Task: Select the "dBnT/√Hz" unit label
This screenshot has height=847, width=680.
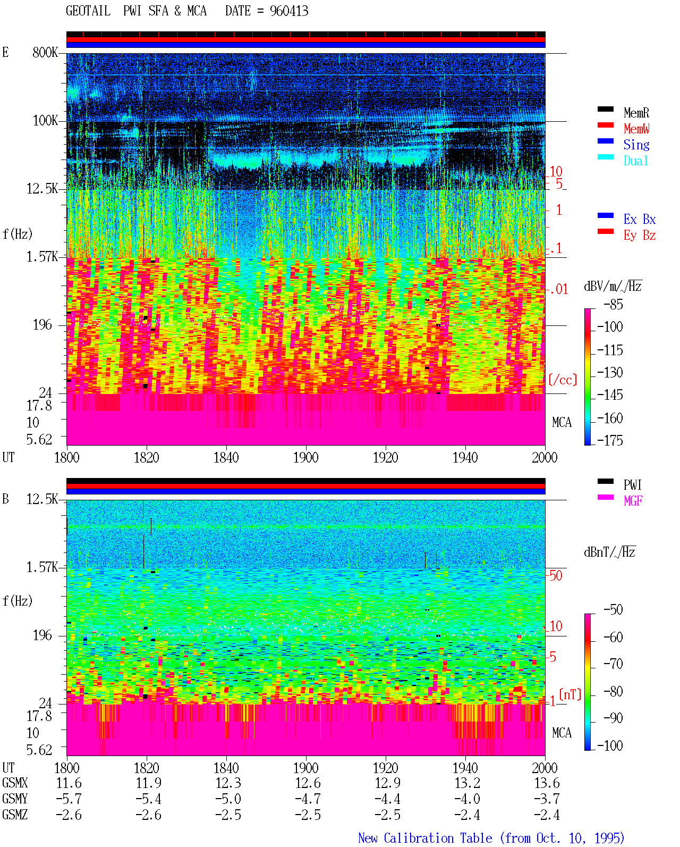Action: (x=610, y=552)
